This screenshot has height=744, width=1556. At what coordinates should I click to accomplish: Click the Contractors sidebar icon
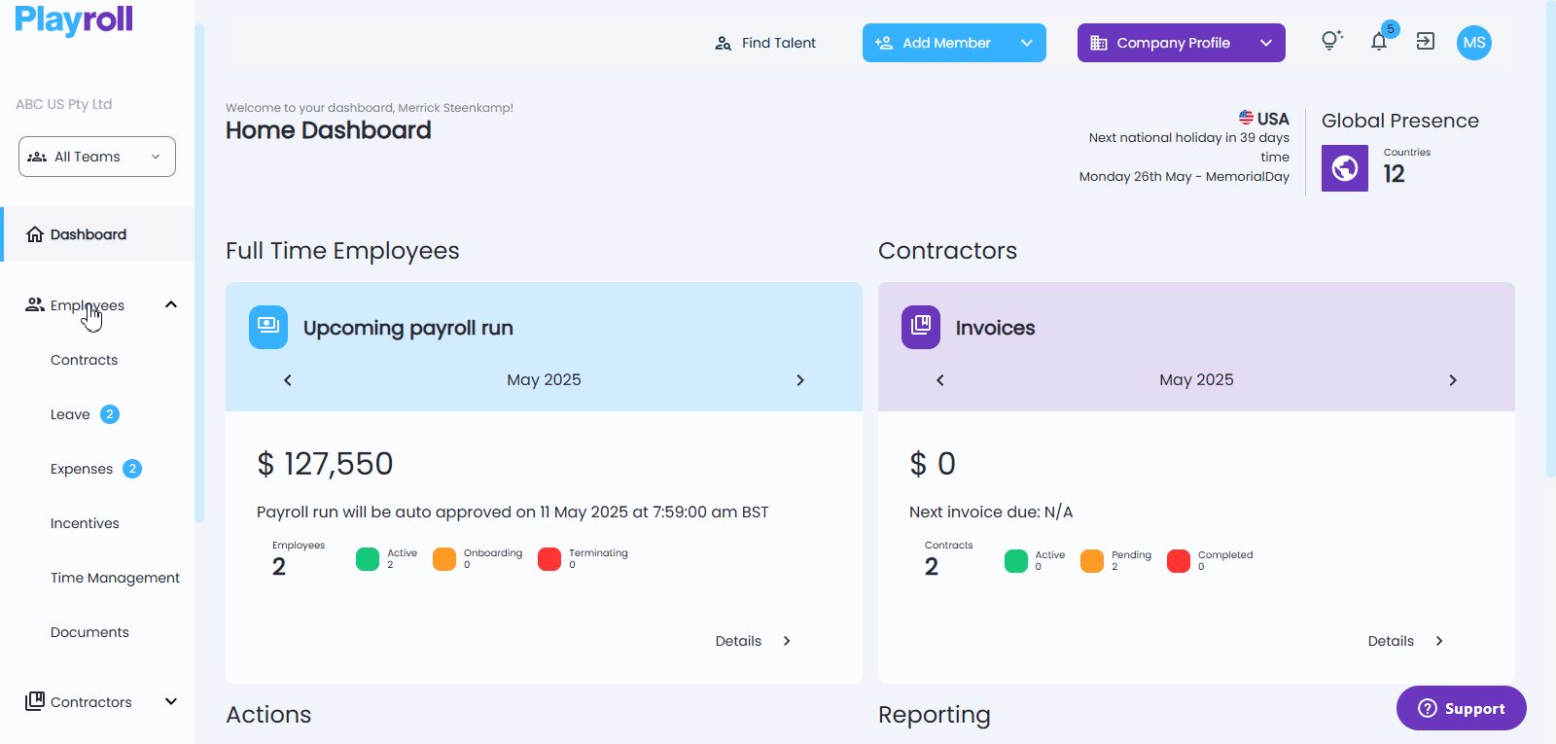click(x=35, y=701)
